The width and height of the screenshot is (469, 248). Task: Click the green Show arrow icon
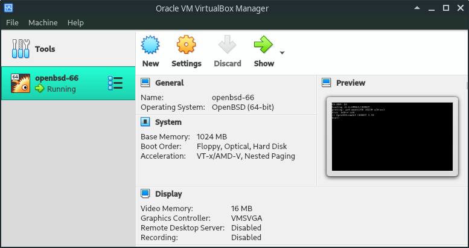pyautogui.click(x=263, y=45)
